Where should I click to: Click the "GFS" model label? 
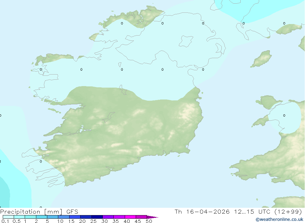[x=72, y=212]
